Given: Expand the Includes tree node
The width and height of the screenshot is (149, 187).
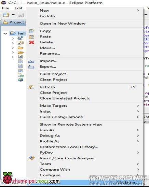Looking at the screenshot, I should click(13, 43).
